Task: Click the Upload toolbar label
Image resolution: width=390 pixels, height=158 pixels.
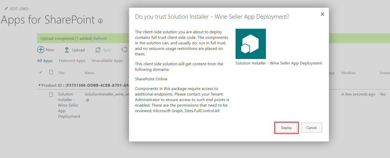Action: coord(78,50)
